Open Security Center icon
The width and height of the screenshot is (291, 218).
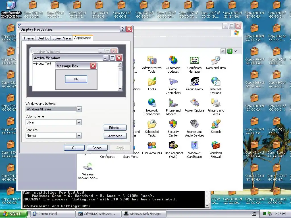[173, 128]
